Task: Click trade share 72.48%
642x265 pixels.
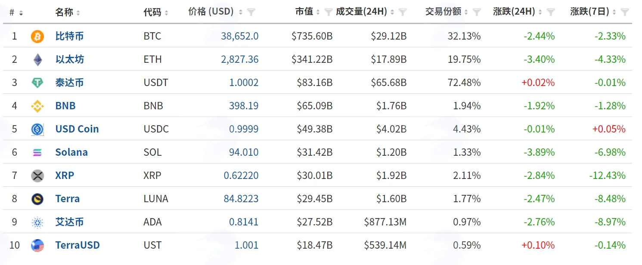Action: point(464,83)
